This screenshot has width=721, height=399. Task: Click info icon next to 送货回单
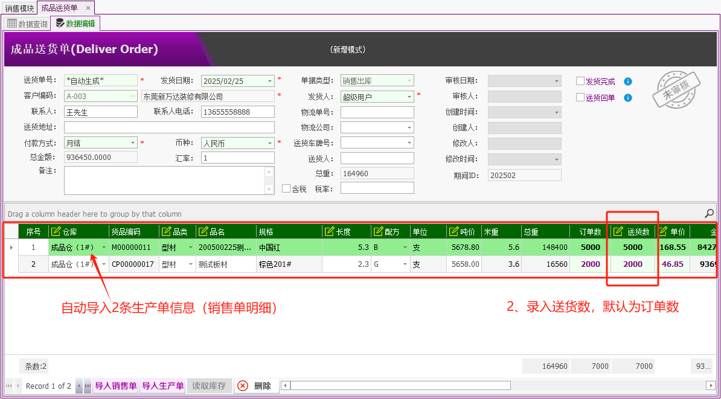(628, 97)
